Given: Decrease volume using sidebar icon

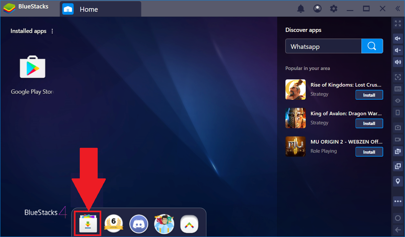Looking at the screenshot, I should pos(398,50).
